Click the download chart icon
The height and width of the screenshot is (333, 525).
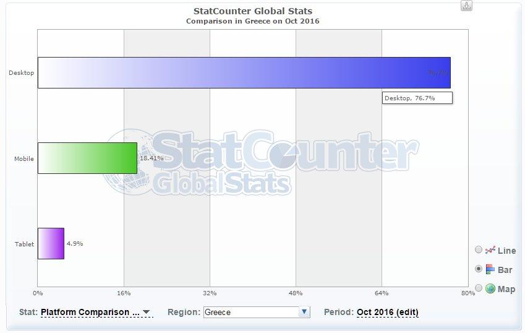point(466,6)
